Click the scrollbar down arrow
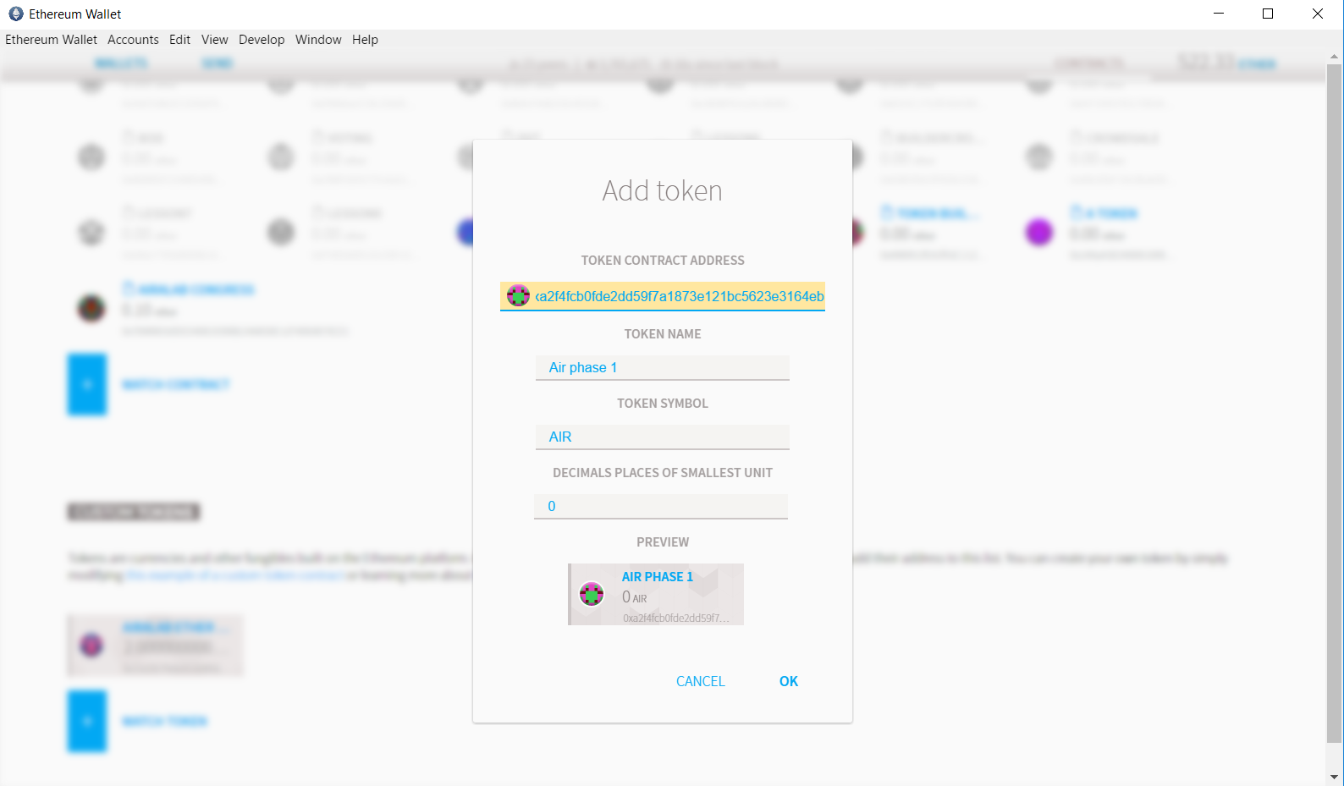Viewport: 1344px width, 786px height. (x=1335, y=776)
